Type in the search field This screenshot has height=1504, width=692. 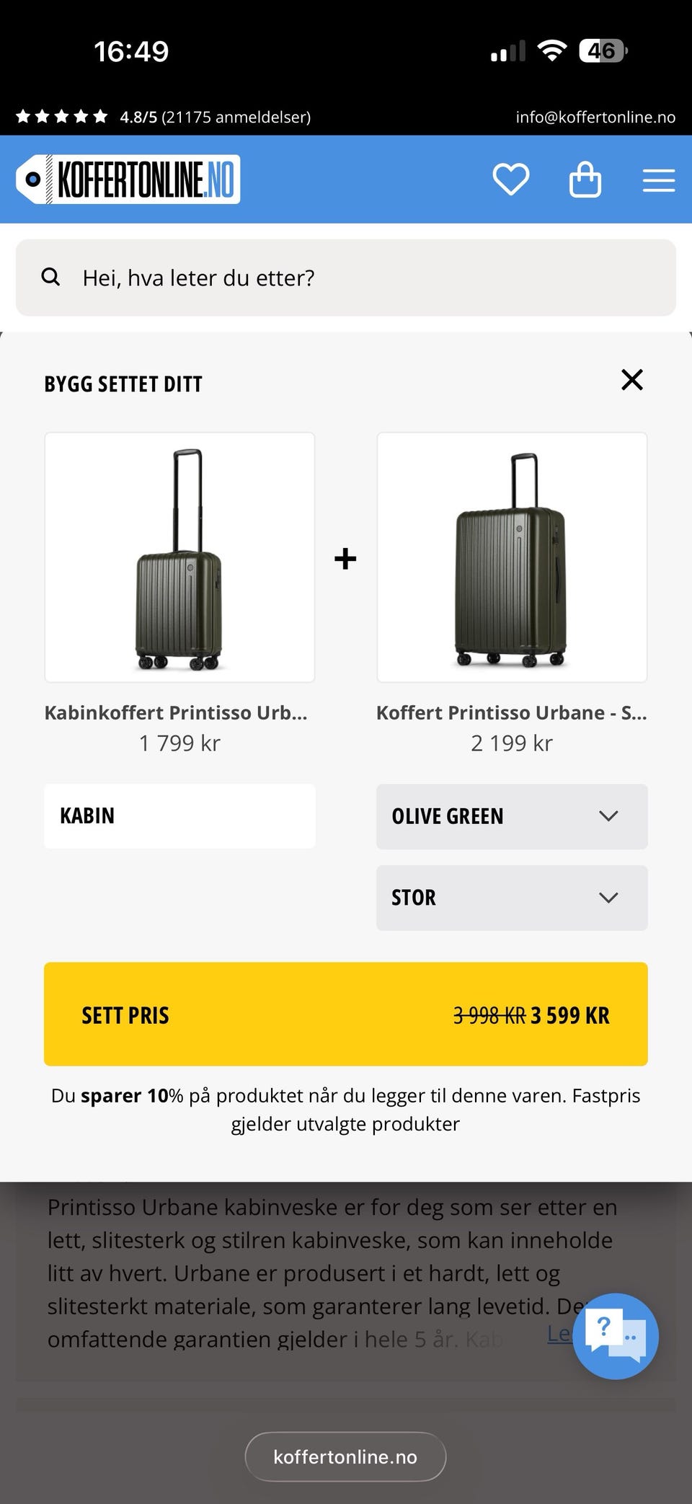(x=360, y=278)
